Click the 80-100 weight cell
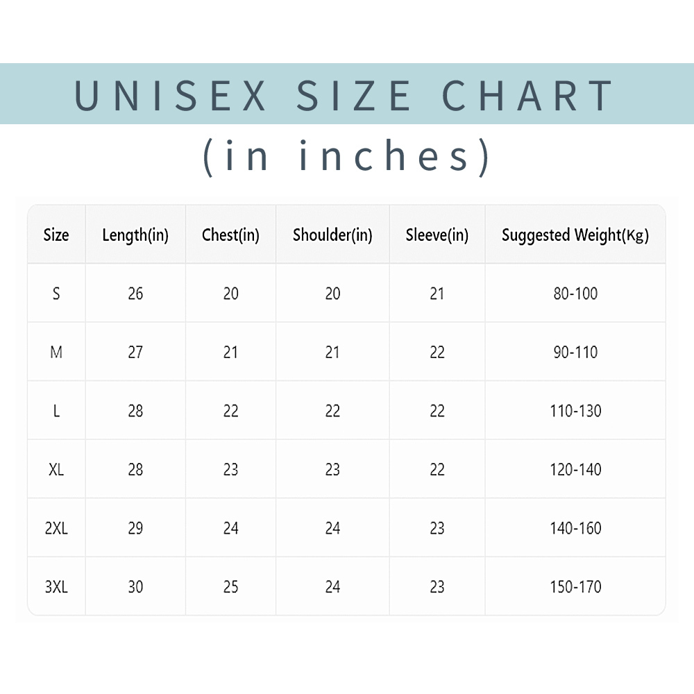 [x=575, y=294]
